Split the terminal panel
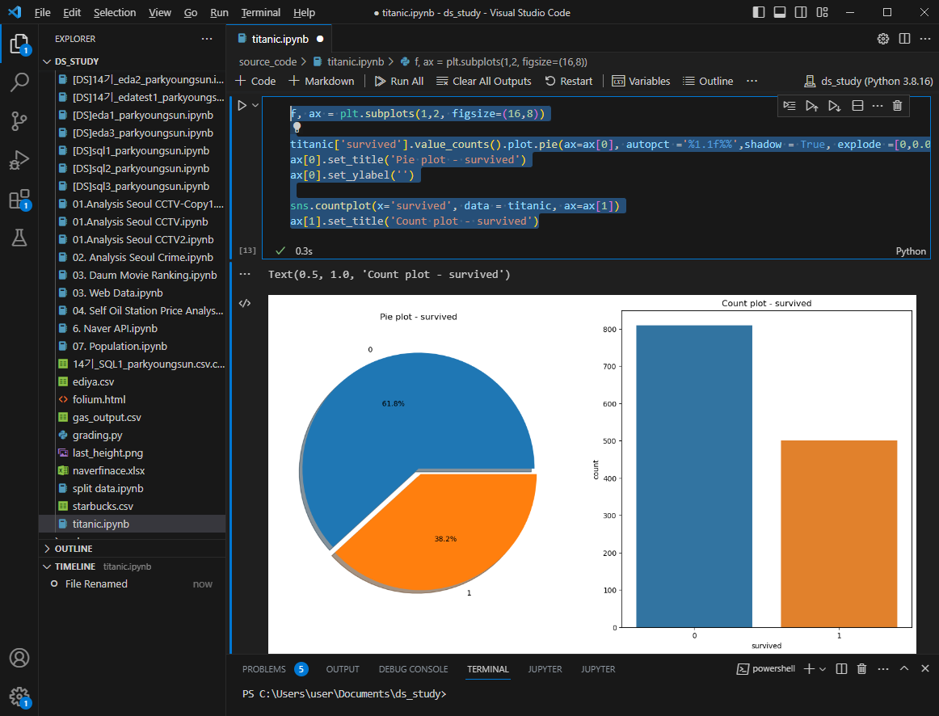This screenshot has width=939, height=716. coord(841,668)
